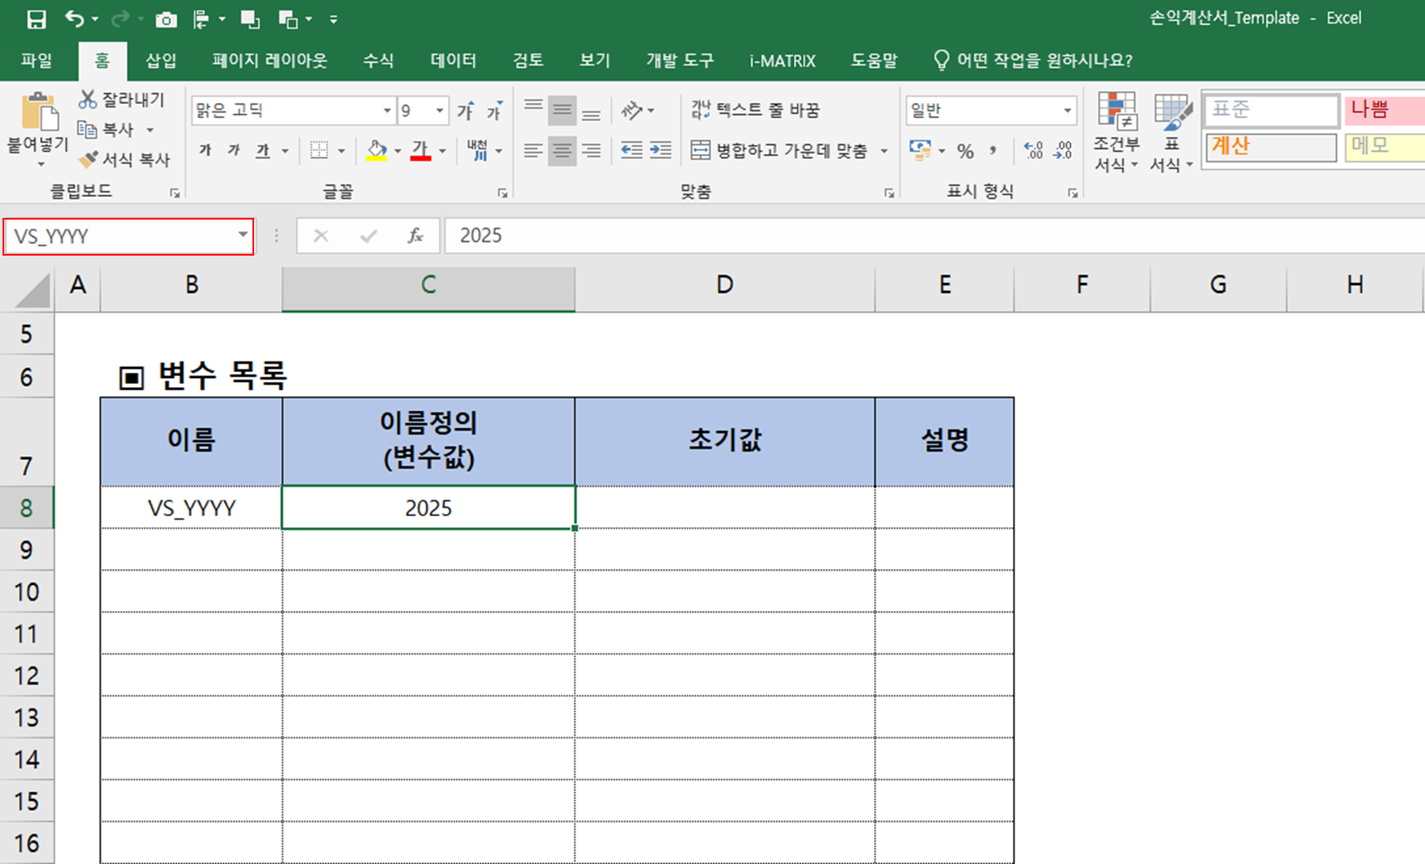Expand the number format dropdown (일반)
1425x864 pixels.
(1067, 111)
